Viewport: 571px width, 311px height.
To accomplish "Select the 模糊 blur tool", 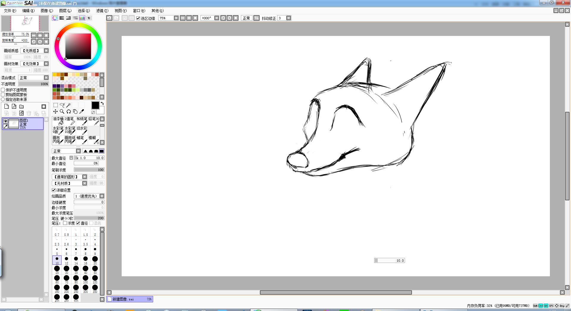I will (94, 139).
